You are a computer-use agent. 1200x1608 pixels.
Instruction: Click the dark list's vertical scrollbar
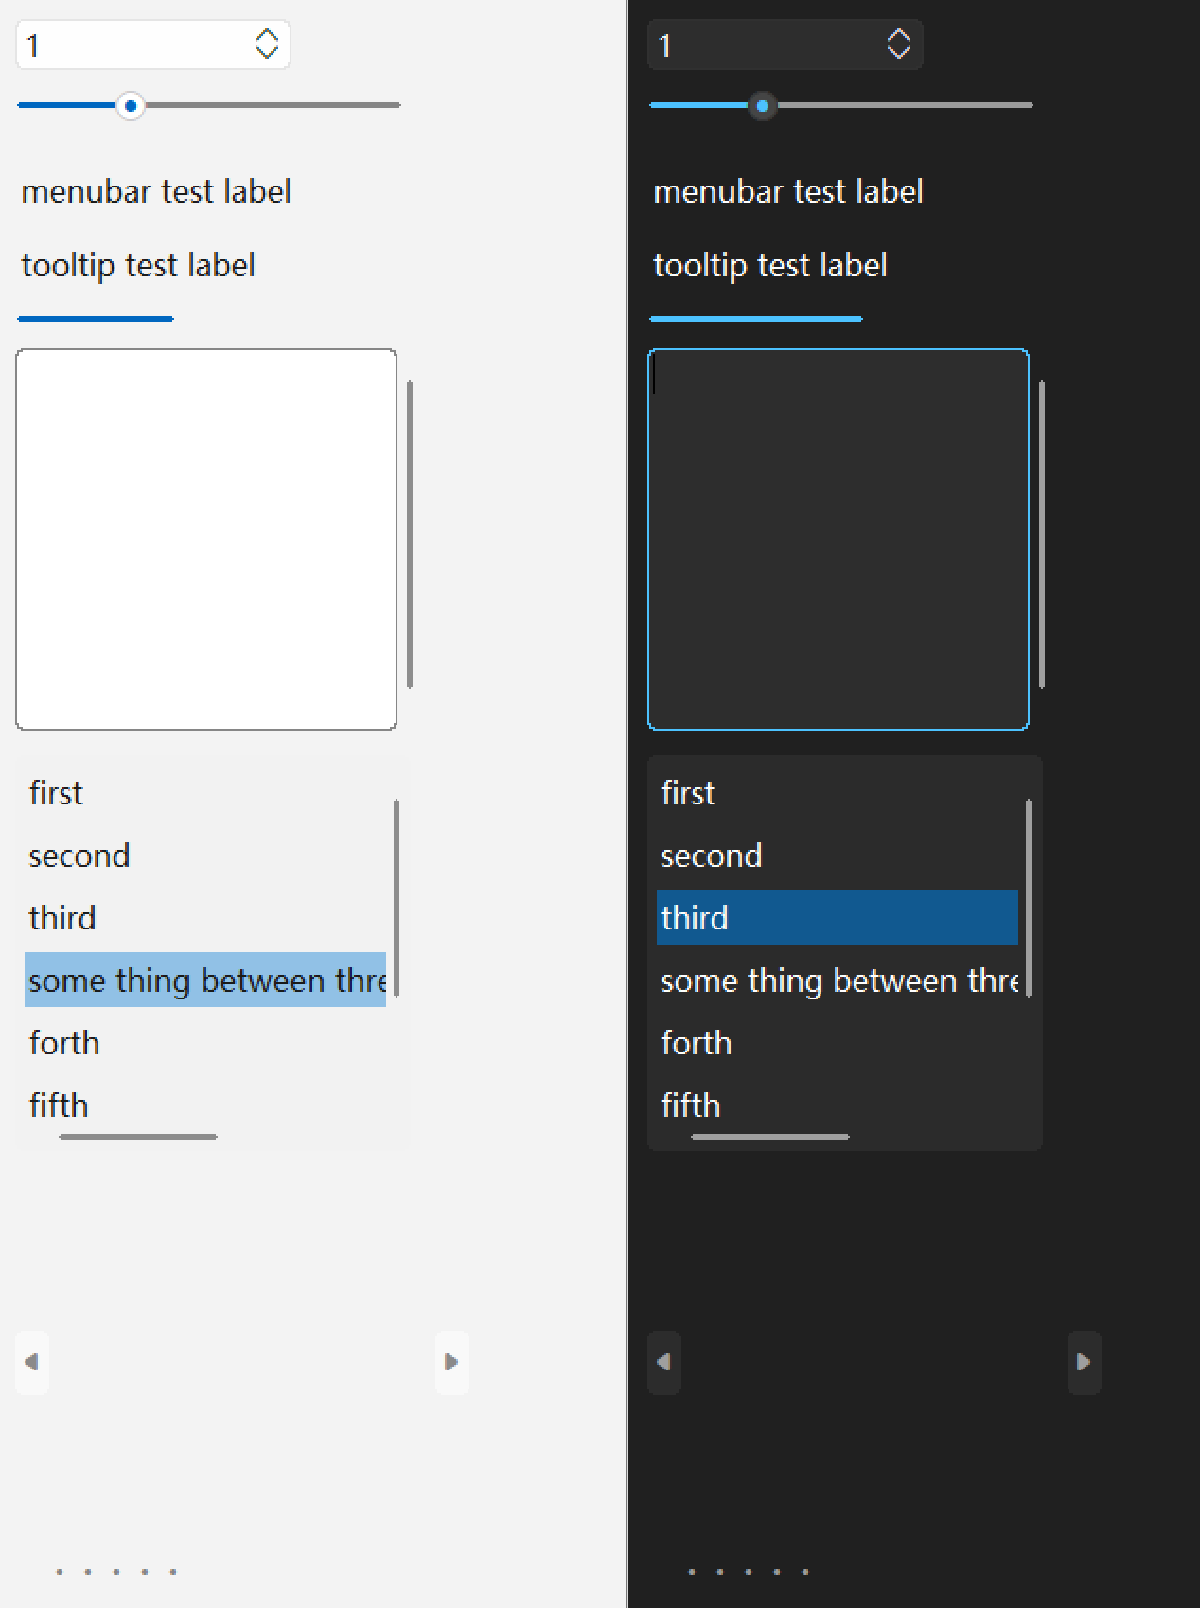[1029, 897]
